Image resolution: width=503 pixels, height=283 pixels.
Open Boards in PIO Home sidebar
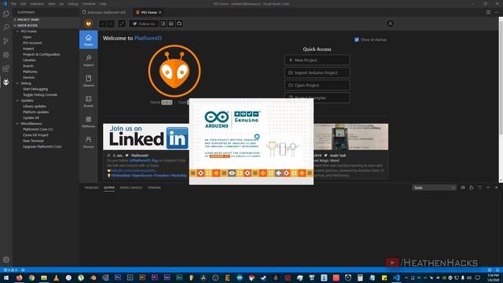[x=89, y=101]
